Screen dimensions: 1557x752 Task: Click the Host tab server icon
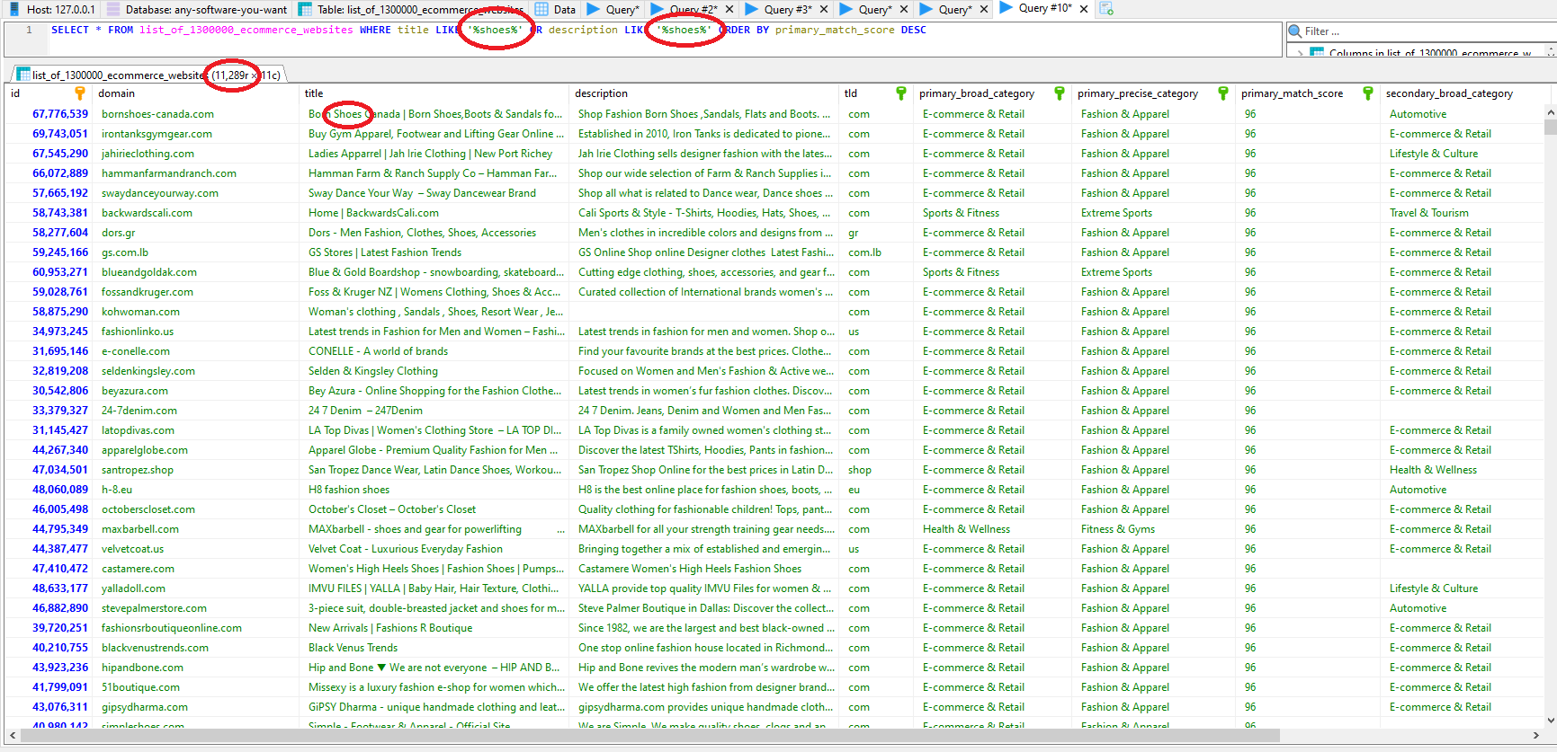pos(14,9)
